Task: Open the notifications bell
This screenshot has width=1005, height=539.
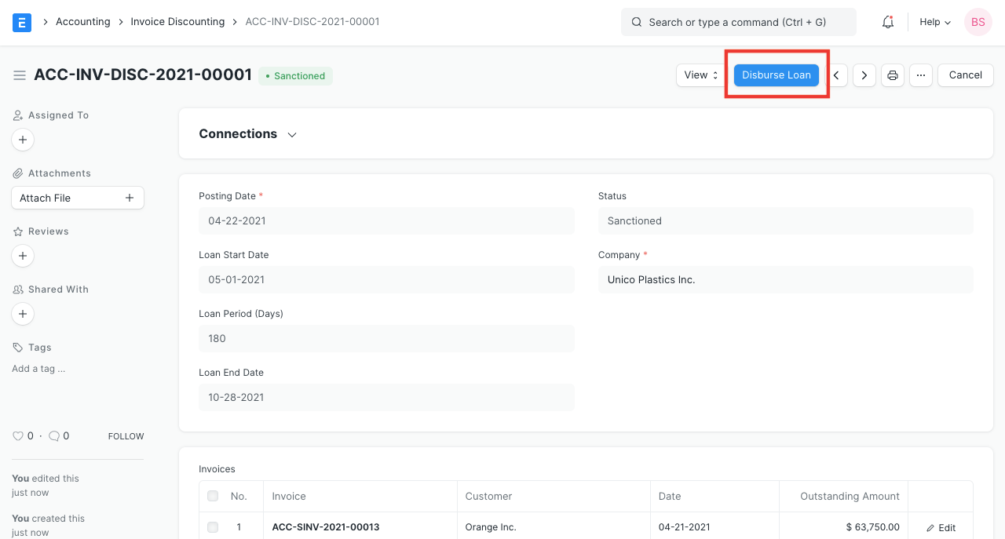Action: [887, 22]
